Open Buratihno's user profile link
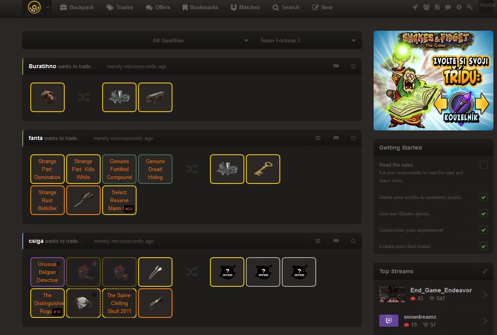Screen dimensions: 497x335 coord(42,66)
